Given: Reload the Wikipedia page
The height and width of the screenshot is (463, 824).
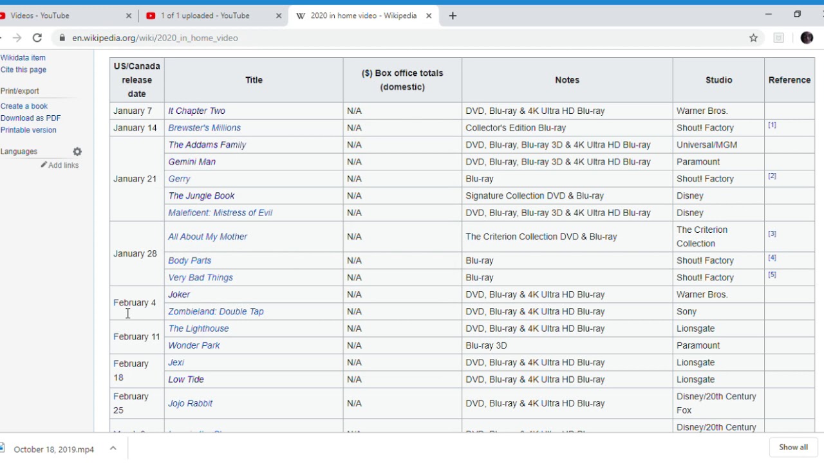Looking at the screenshot, I should pyautogui.click(x=37, y=38).
